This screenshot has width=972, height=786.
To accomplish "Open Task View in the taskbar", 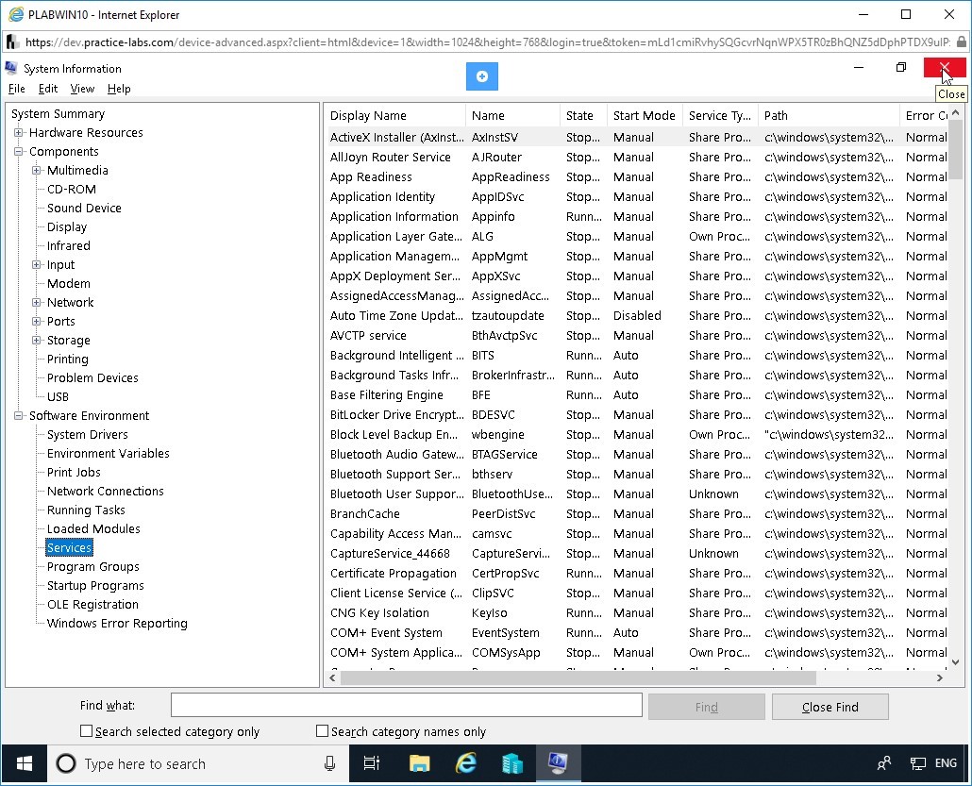I will click(x=371, y=763).
